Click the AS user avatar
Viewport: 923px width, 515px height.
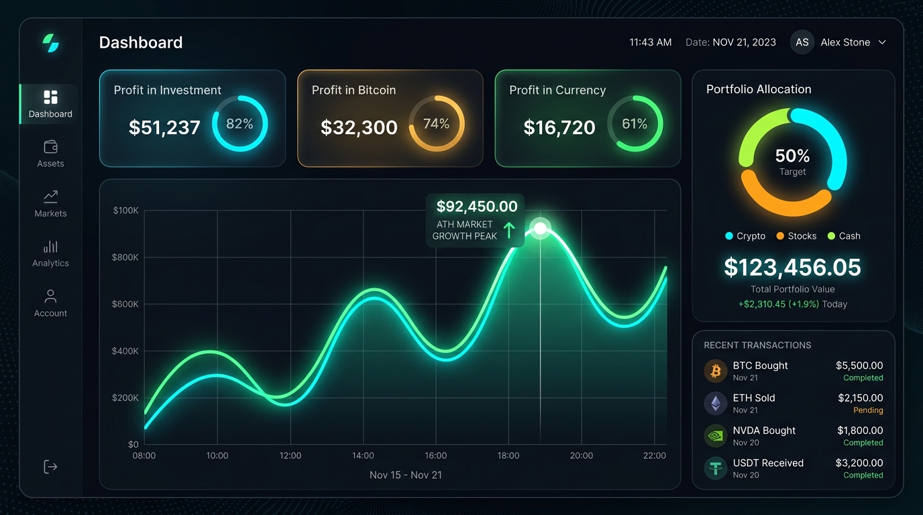pyautogui.click(x=802, y=42)
